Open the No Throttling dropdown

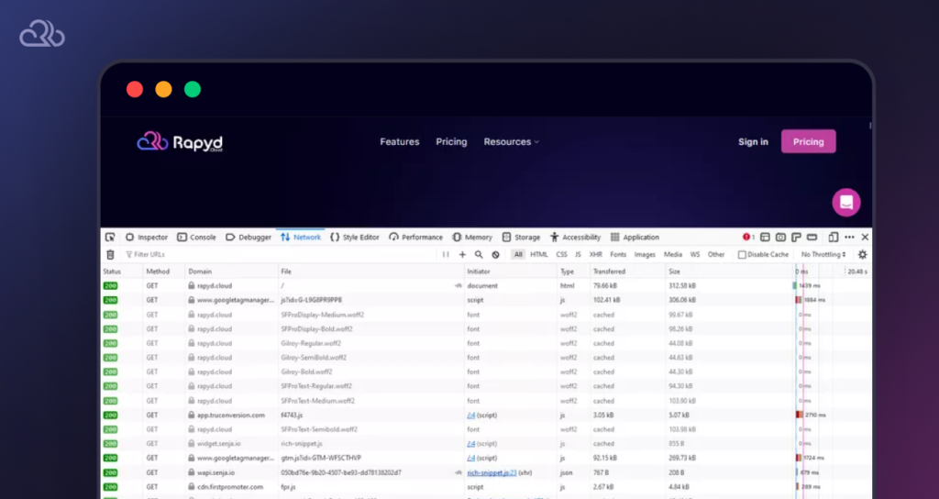coord(823,255)
